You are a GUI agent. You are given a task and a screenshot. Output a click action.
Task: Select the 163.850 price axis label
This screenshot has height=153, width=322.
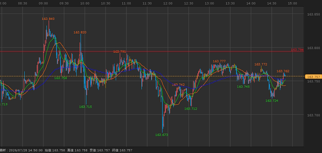click(x=314, y=14)
